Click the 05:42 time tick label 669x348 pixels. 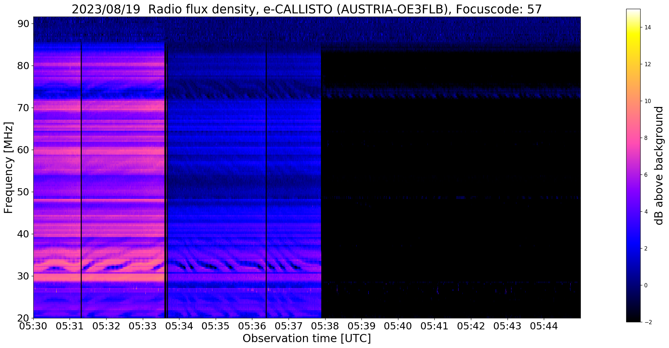[x=471, y=326]
